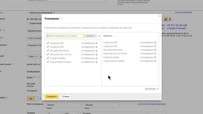
Task: Delete 'спец условия в январе' in left list
Action: 96,62
